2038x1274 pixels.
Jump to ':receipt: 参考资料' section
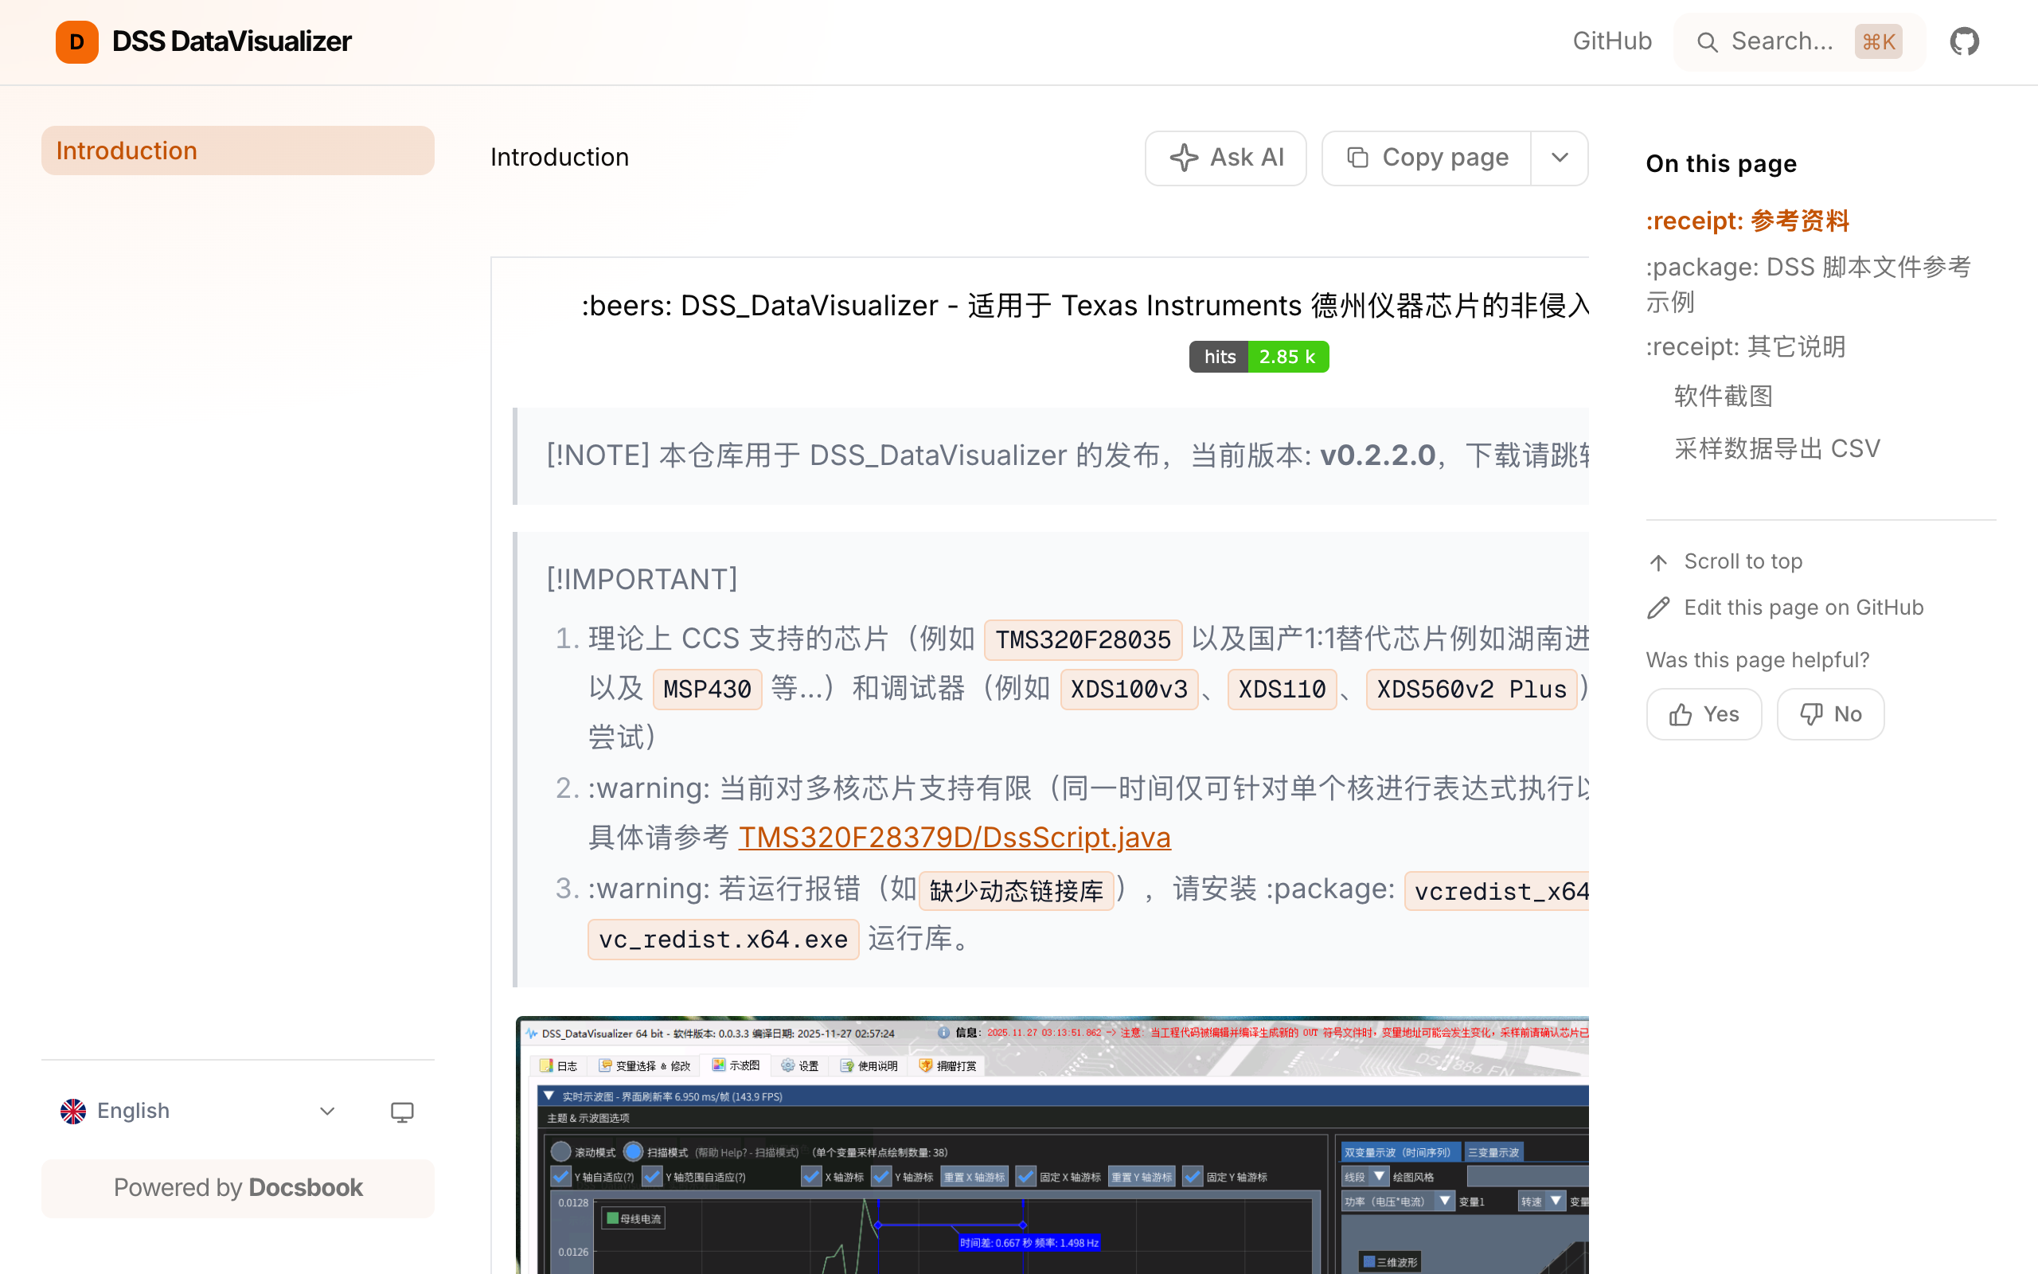click(1747, 221)
